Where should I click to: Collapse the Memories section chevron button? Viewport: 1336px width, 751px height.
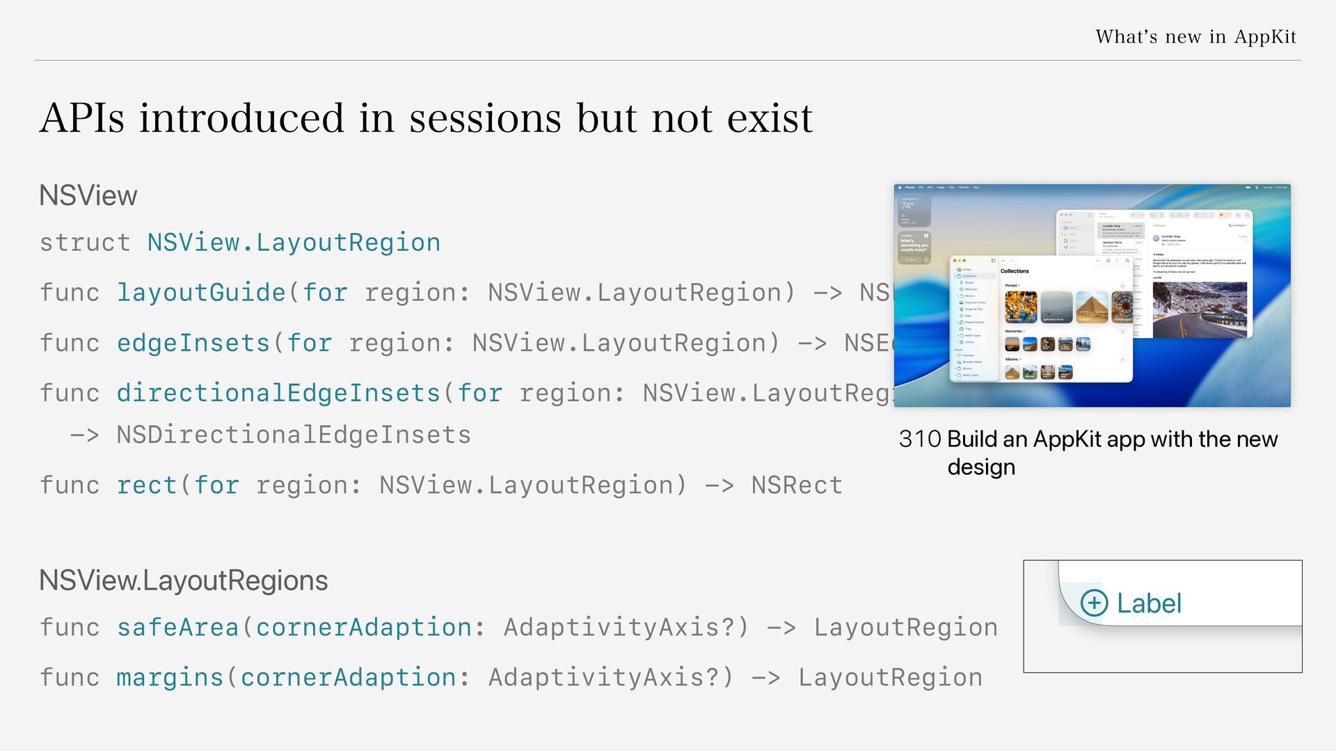(x=1122, y=332)
